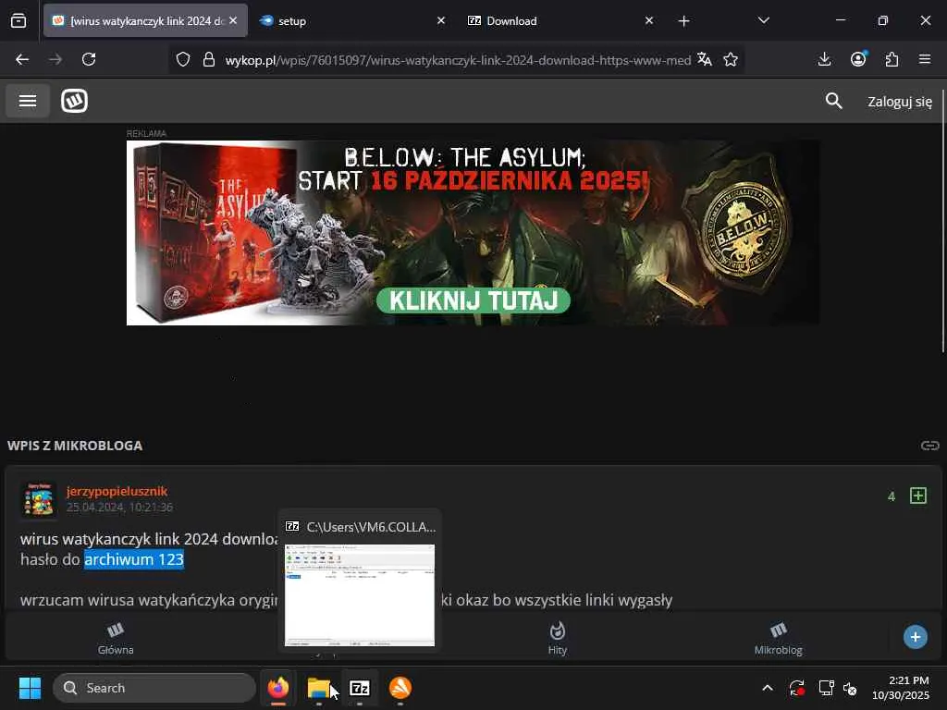Click the post date 25.04.2024
The image size is (947, 710).
coord(119,508)
